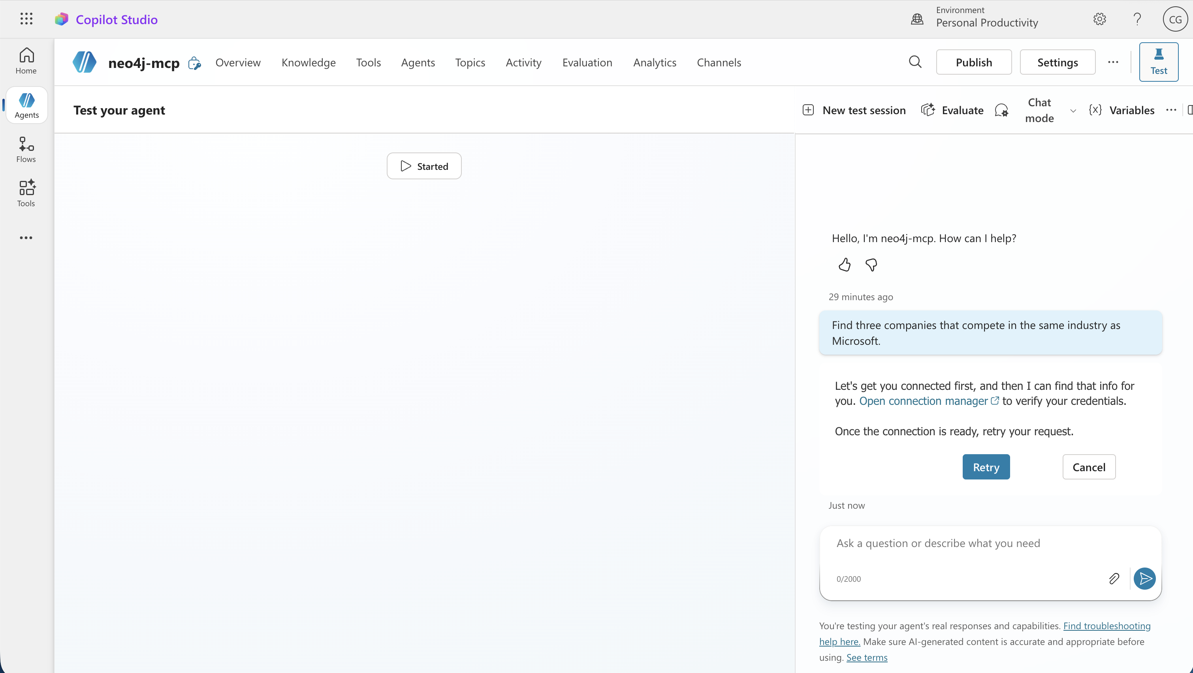Open agent Settings button
Viewport: 1193px width, 673px height.
coord(1058,62)
